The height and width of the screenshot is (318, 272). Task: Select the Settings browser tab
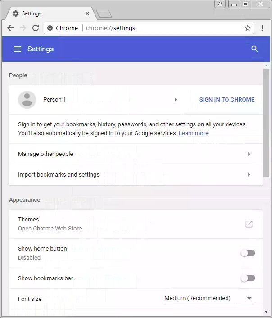tap(51, 13)
